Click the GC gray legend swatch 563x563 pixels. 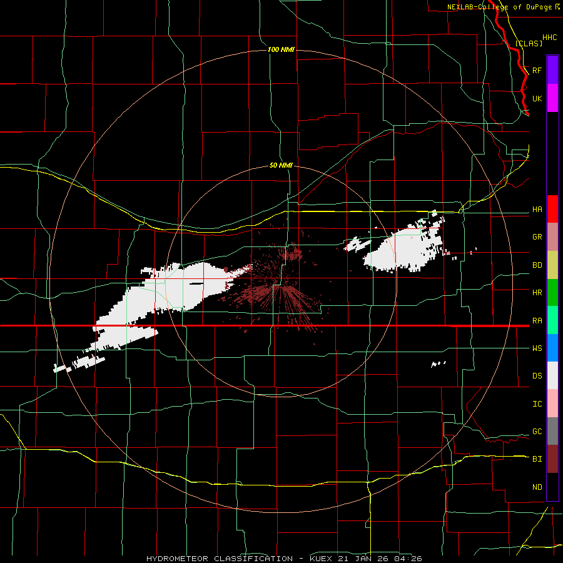pos(552,431)
